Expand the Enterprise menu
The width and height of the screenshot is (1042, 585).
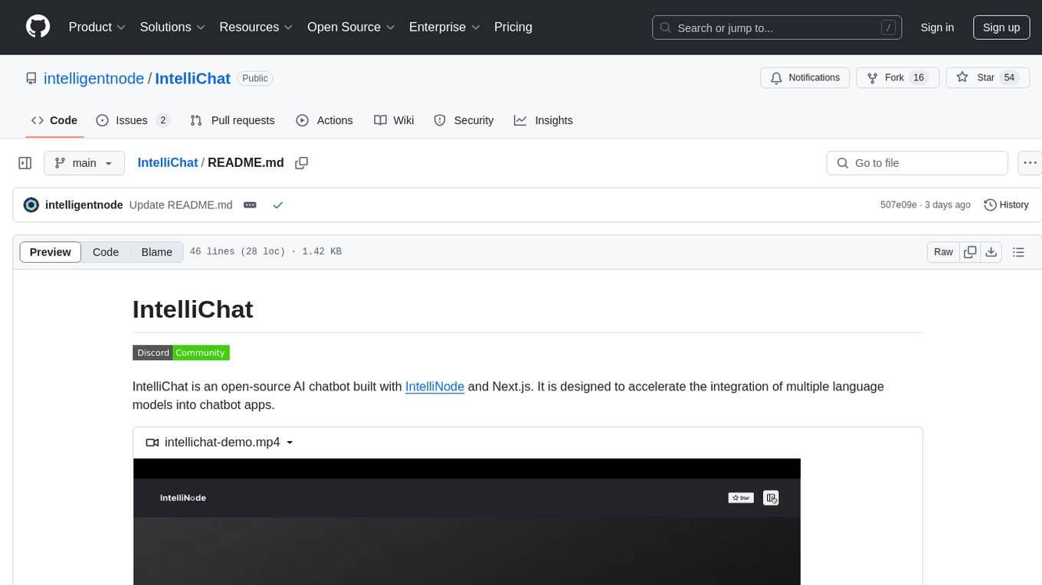(445, 27)
